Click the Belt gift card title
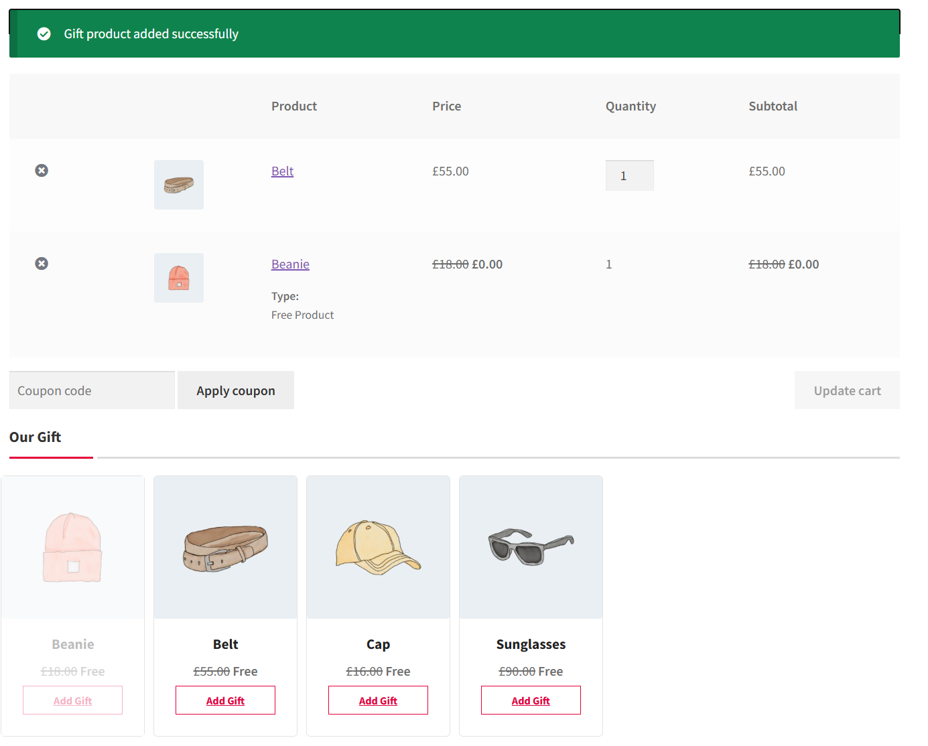The height and width of the screenshot is (746, 928). [225, 644]
